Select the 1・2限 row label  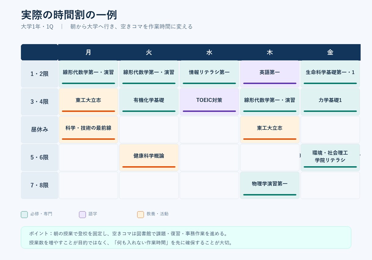point(40,74)
